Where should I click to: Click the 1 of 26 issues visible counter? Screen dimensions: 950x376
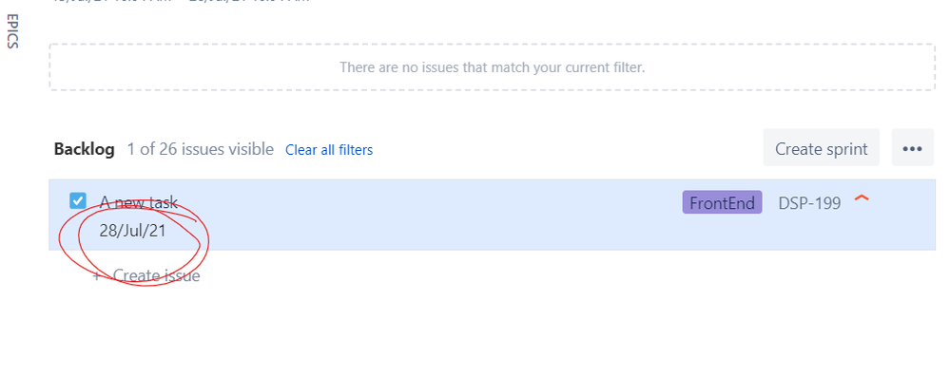pyautogui.click(x=200, y=149)
